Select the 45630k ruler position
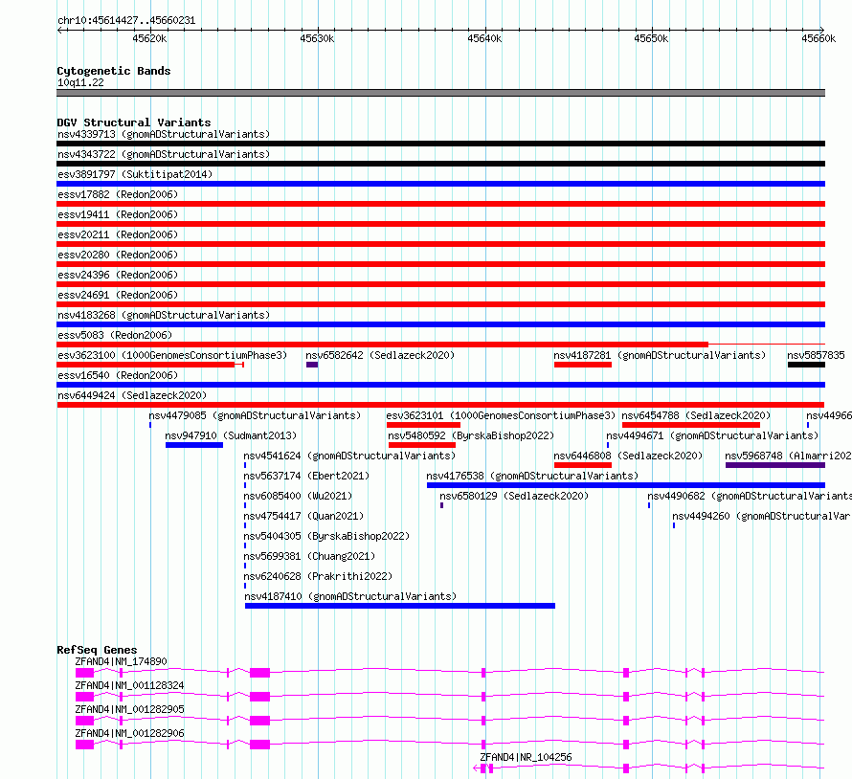 coord(317,38)
